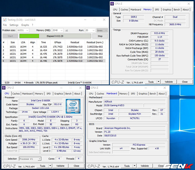Click the LinX title bar app icon

point(4,20)
